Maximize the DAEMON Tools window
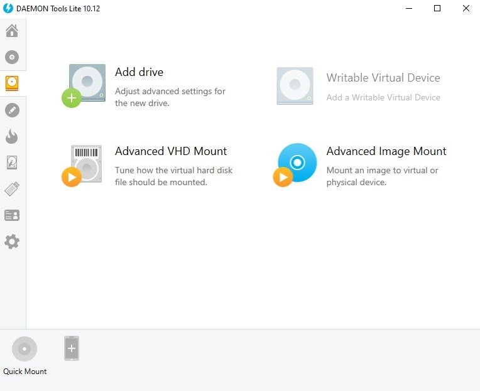 point(437,8)
